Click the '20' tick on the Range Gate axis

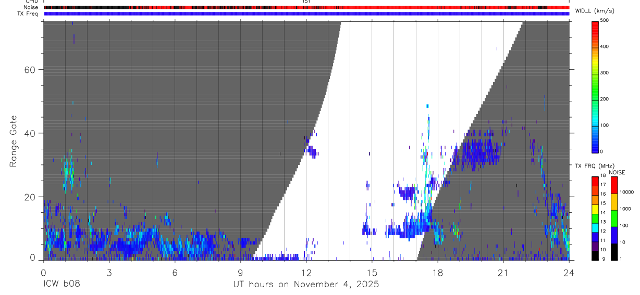(29, 197)
